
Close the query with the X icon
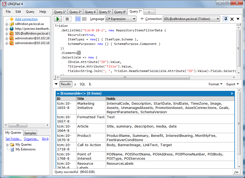point(232,19)
